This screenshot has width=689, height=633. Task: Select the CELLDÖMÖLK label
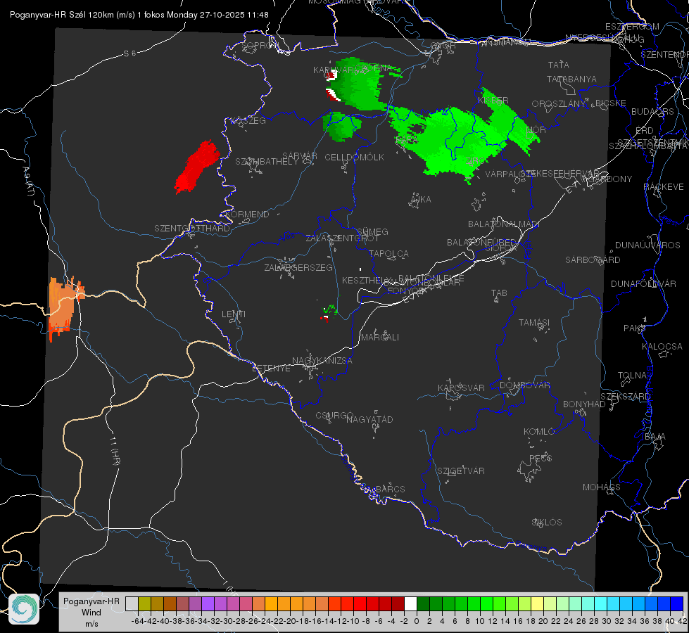click(354, 158)
